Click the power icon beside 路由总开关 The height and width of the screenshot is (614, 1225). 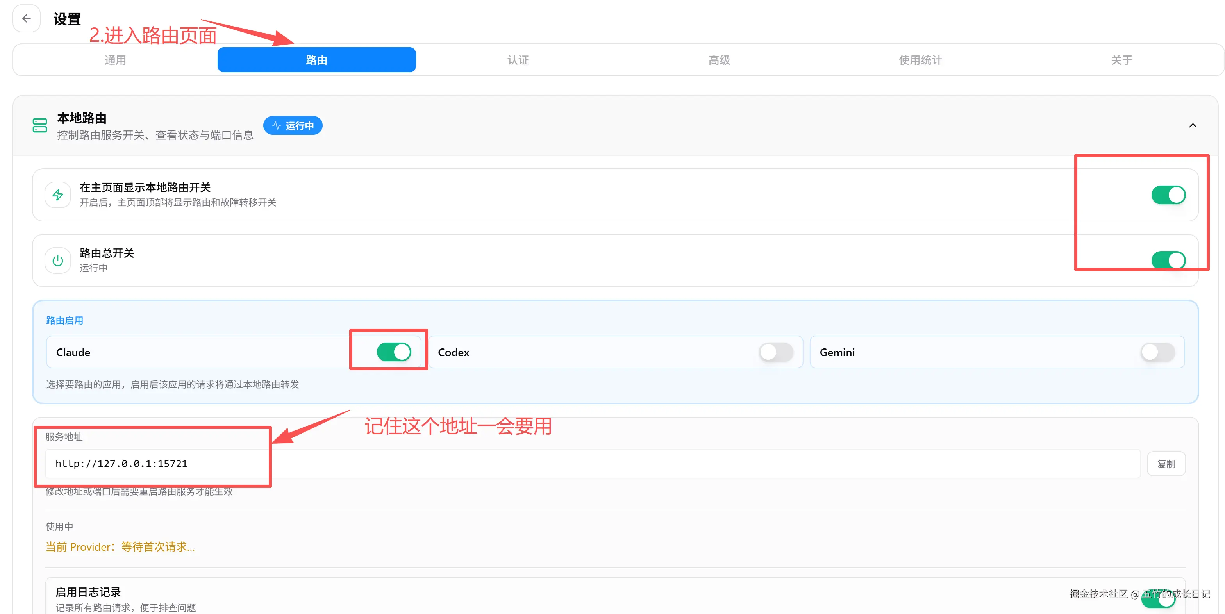point(57,261)
